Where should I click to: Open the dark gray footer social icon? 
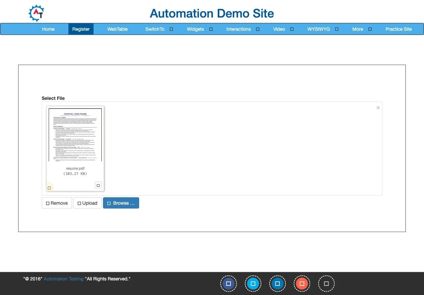[x=326, y=283]
